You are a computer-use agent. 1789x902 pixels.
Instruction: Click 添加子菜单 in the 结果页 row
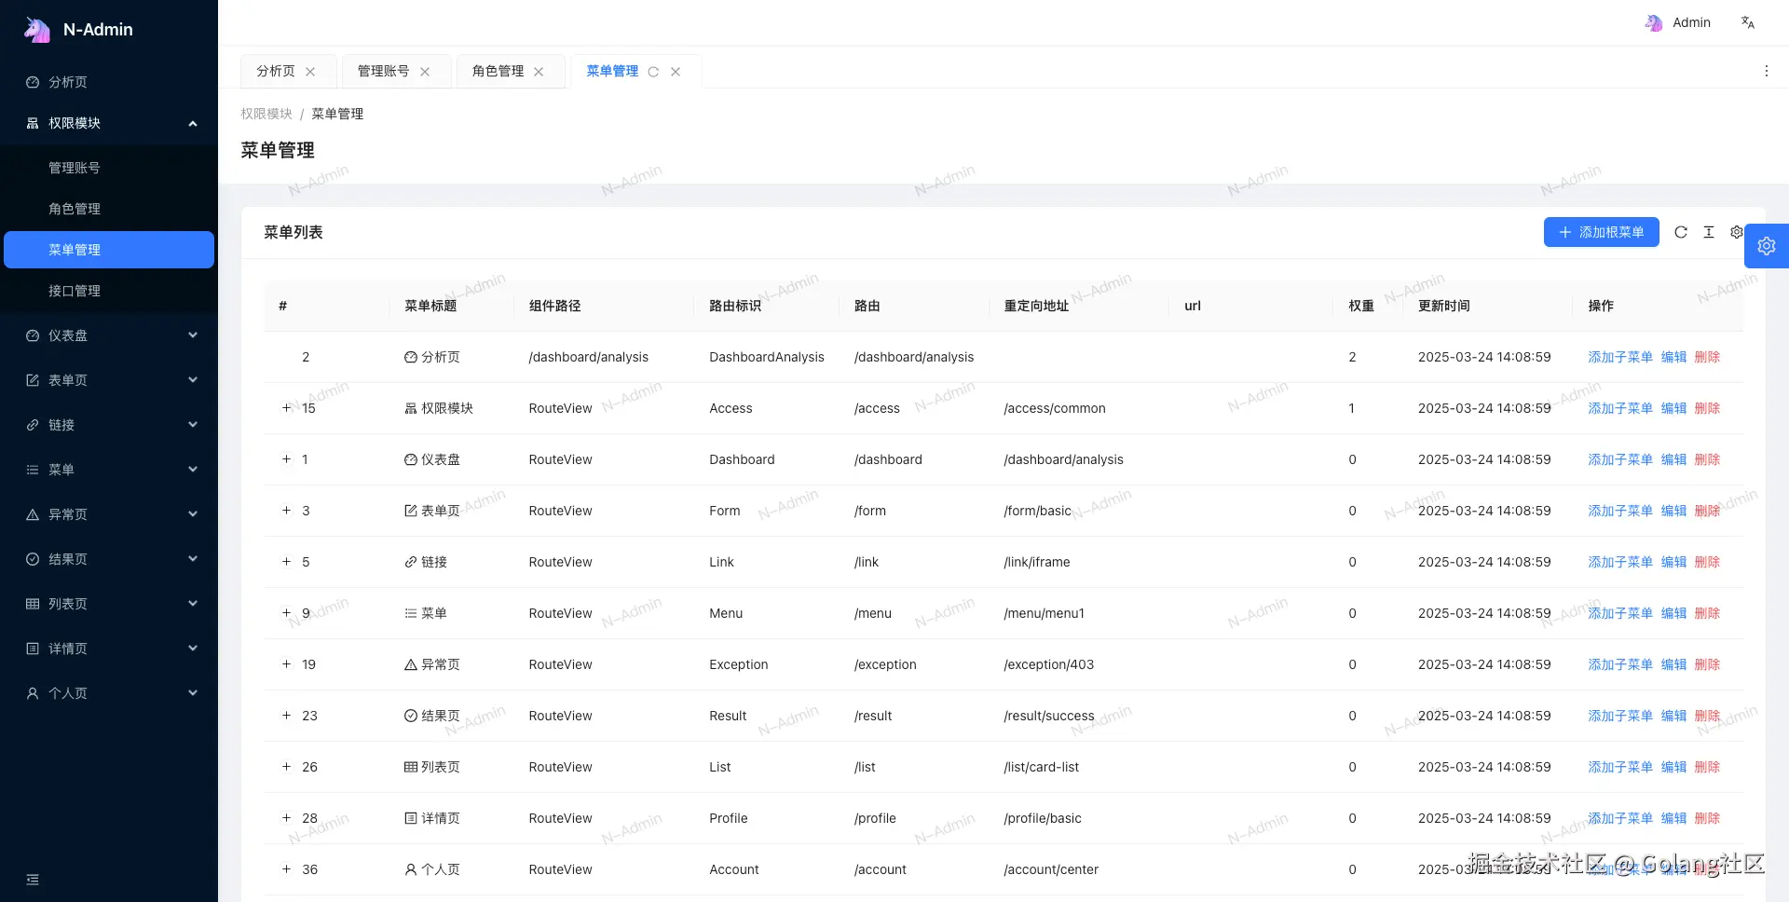1620,716
